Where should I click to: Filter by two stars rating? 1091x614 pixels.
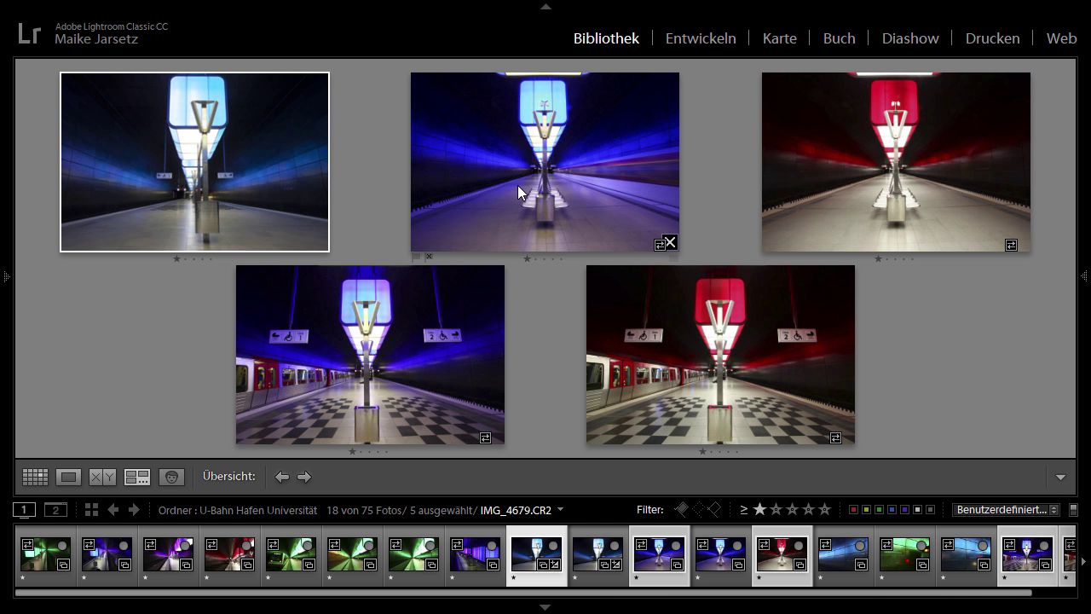tap(776, 509)
